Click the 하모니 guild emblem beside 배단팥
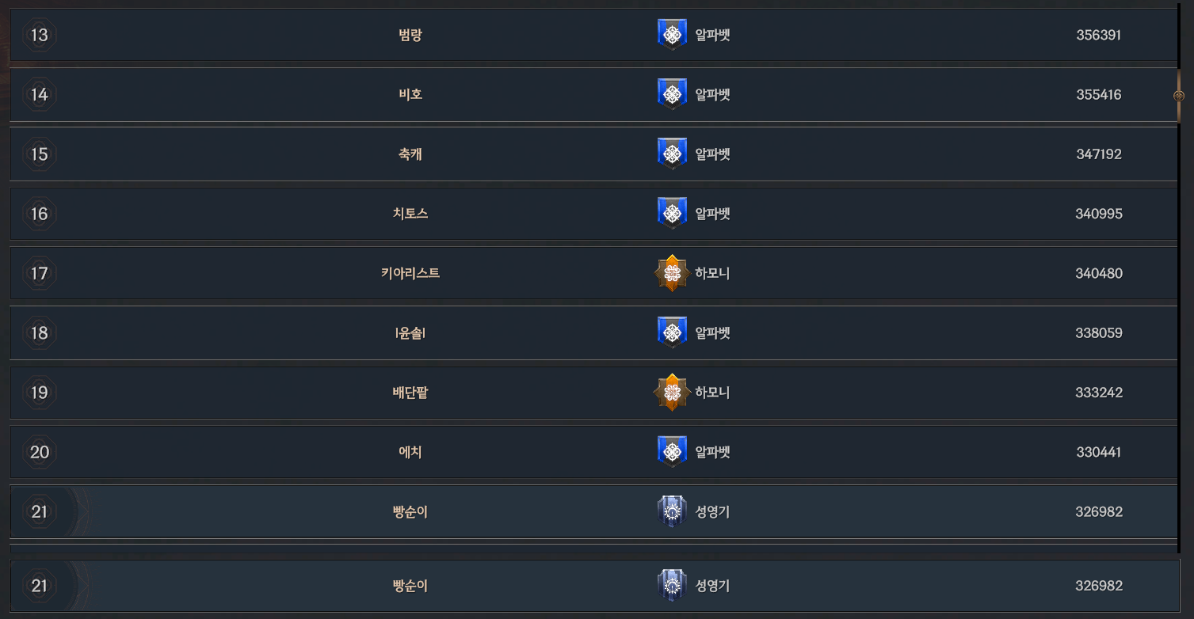 click(x=672, y=393)
